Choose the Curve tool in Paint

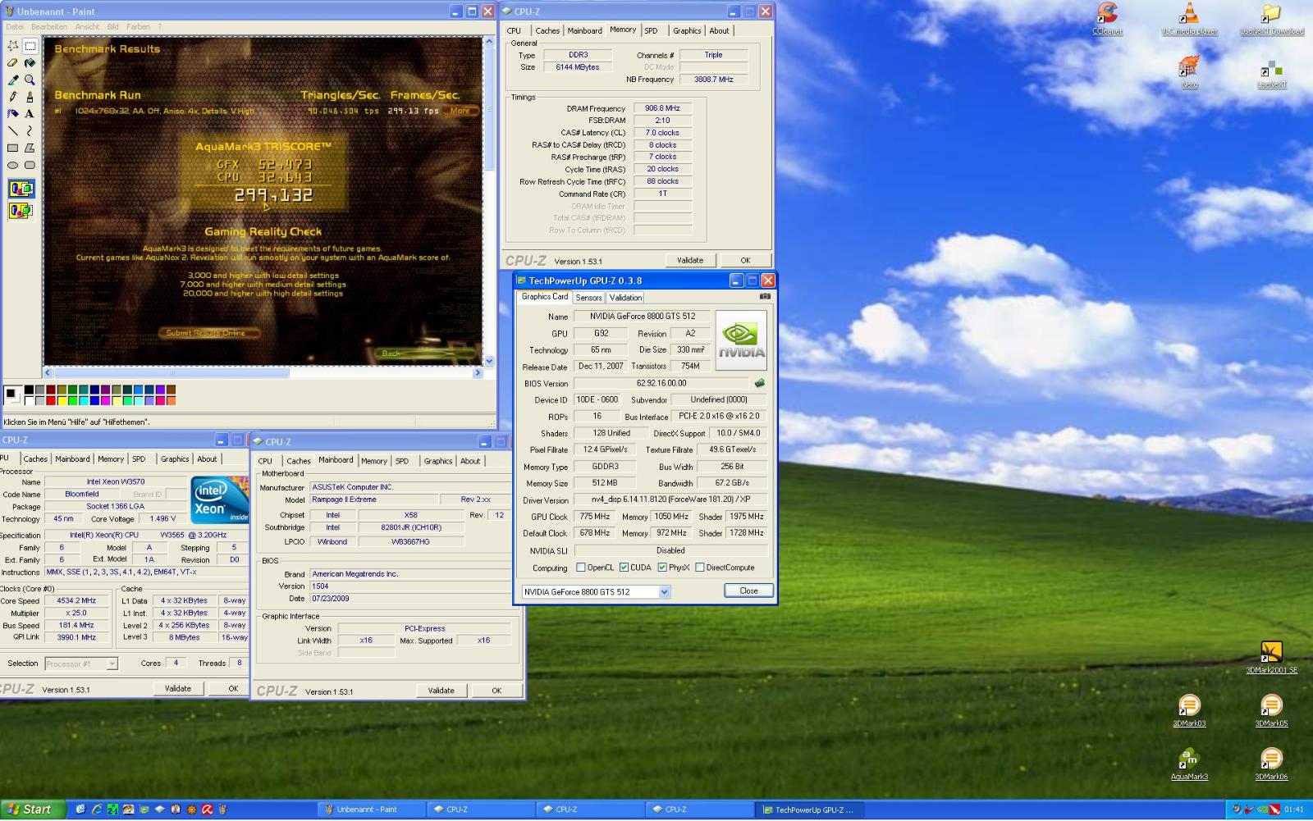pos(30,130)
